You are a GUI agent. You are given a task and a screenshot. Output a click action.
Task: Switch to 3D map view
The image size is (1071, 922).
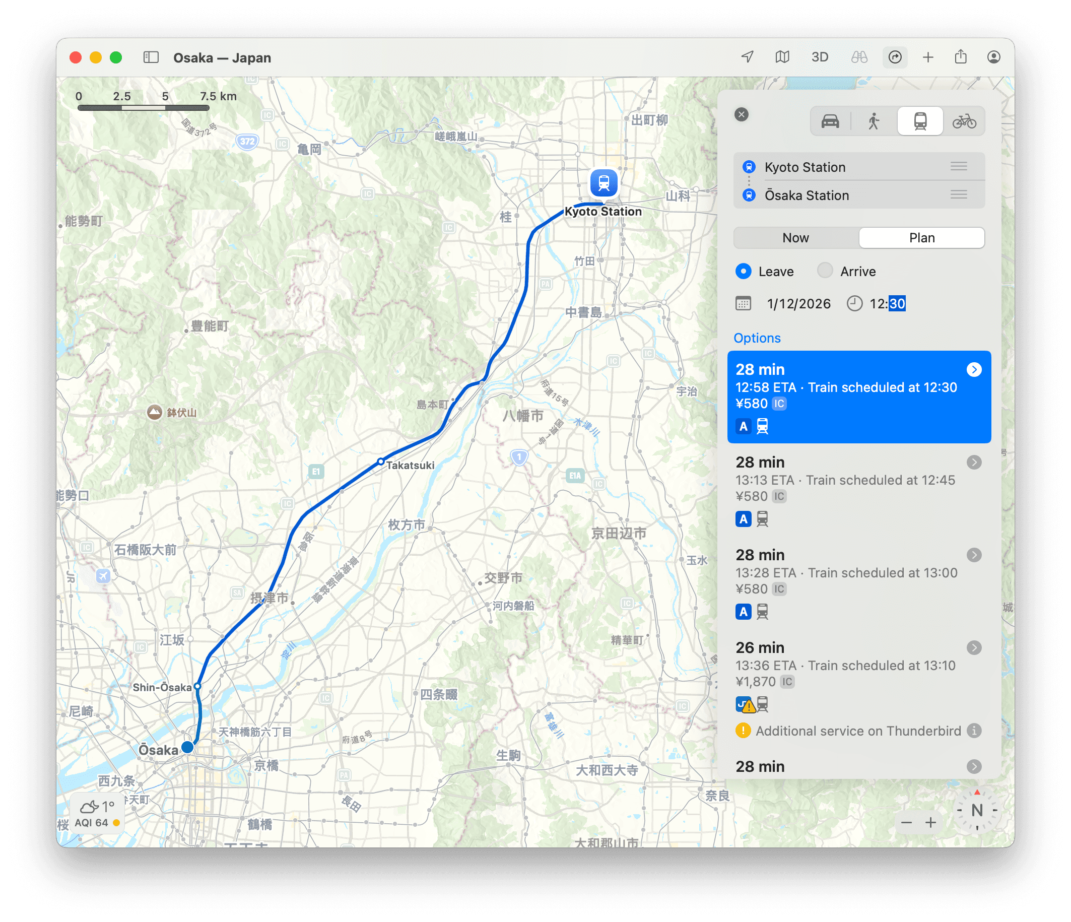820,57
